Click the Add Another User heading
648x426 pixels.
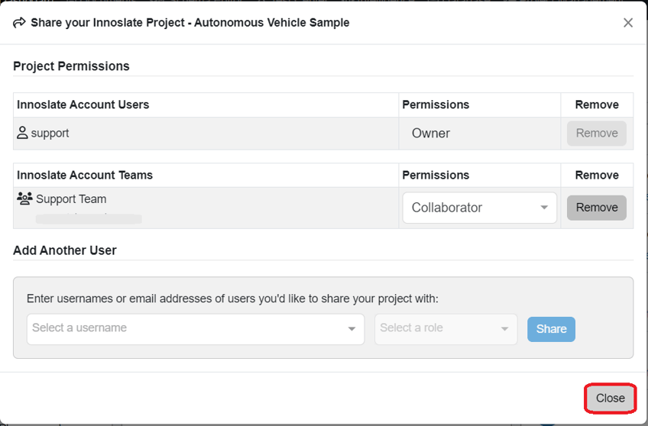[x=65, y=250]
